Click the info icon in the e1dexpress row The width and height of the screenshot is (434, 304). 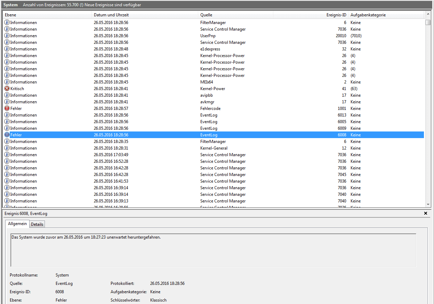(7, 49)
